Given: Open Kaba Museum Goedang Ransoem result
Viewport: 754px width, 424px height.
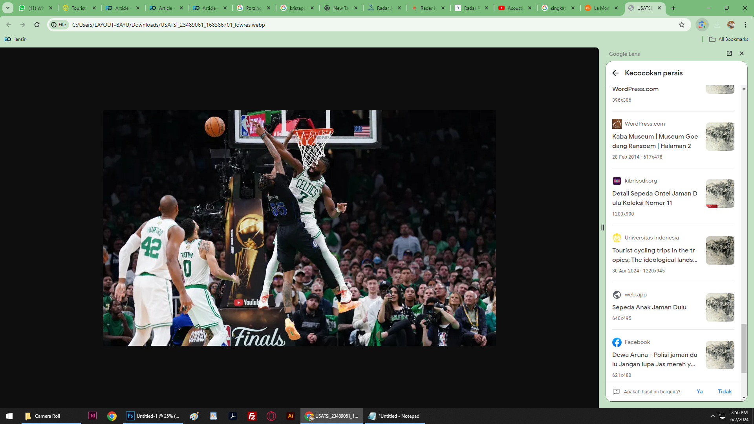Looking at the screenshot, I should point(655,141).
